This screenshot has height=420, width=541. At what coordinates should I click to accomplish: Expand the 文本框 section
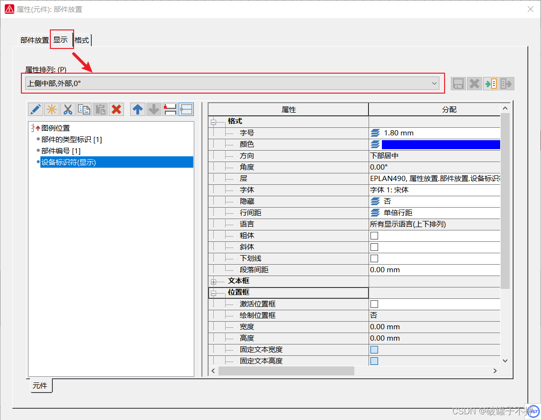coord(214,281)
